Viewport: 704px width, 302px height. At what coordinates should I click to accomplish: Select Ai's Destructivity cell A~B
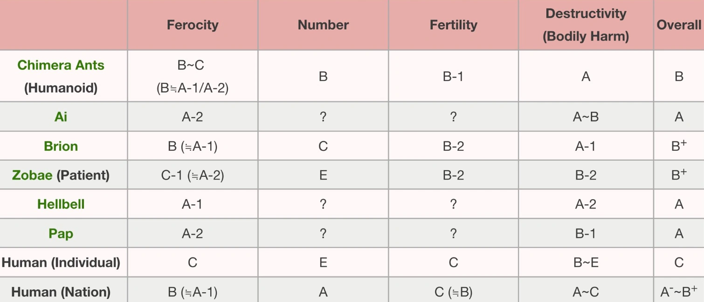[586, 116]
